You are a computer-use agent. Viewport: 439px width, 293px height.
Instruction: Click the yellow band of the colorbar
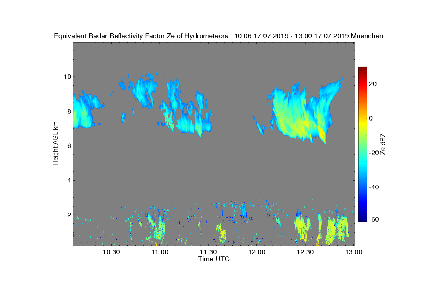click(x=363, y=122)
